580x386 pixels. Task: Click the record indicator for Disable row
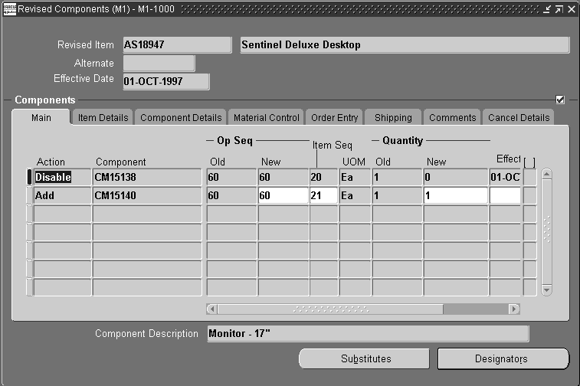pyautogui.click(x=30, y=177)
